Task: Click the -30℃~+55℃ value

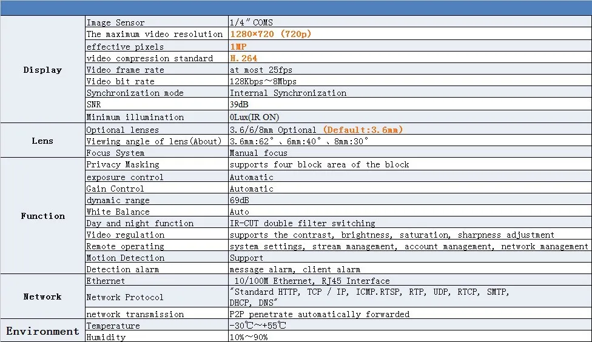Action: tap(258, 326)
